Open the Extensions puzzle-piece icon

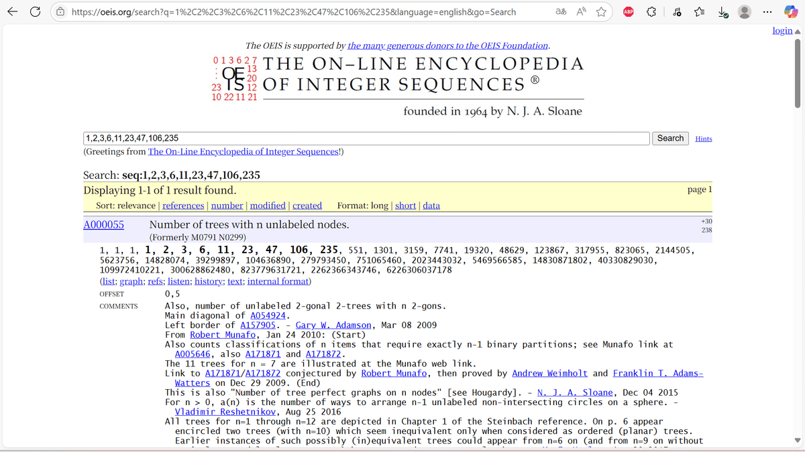coord(651,11)
